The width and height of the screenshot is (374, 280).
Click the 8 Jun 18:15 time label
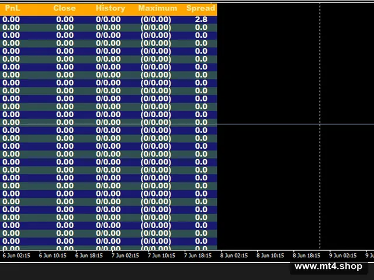(306, 256)
